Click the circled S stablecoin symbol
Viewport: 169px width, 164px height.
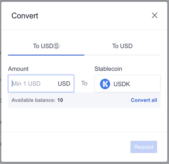pyautogui.click(x=56, y=46)
